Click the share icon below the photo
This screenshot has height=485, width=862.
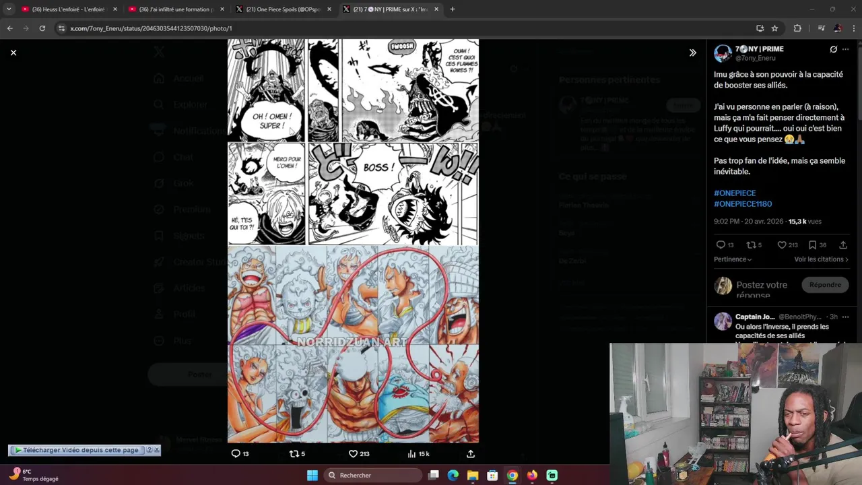pyautogui.click(x=471, y=454)
